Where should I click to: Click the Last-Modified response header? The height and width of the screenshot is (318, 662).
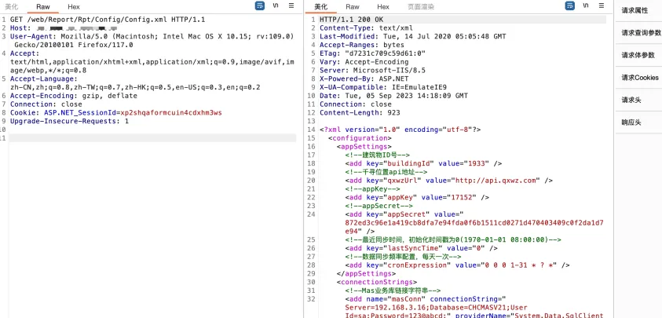tap(412, 36)
